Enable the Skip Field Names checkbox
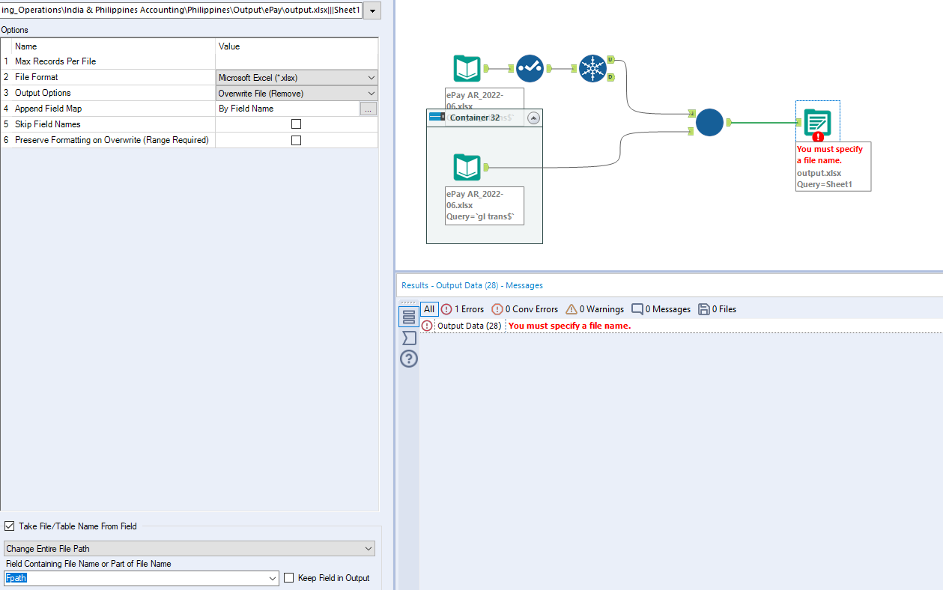This screenshot has height=590, width=943. [x=296, y=124]
